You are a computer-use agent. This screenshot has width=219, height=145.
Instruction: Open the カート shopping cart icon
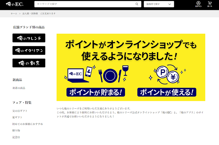click(210, 4)
